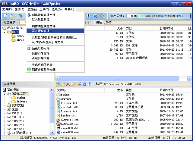The width and height of the screenshot is (193, 141).
Task: Click the backup folder icon in the file list
Action: 58,95
